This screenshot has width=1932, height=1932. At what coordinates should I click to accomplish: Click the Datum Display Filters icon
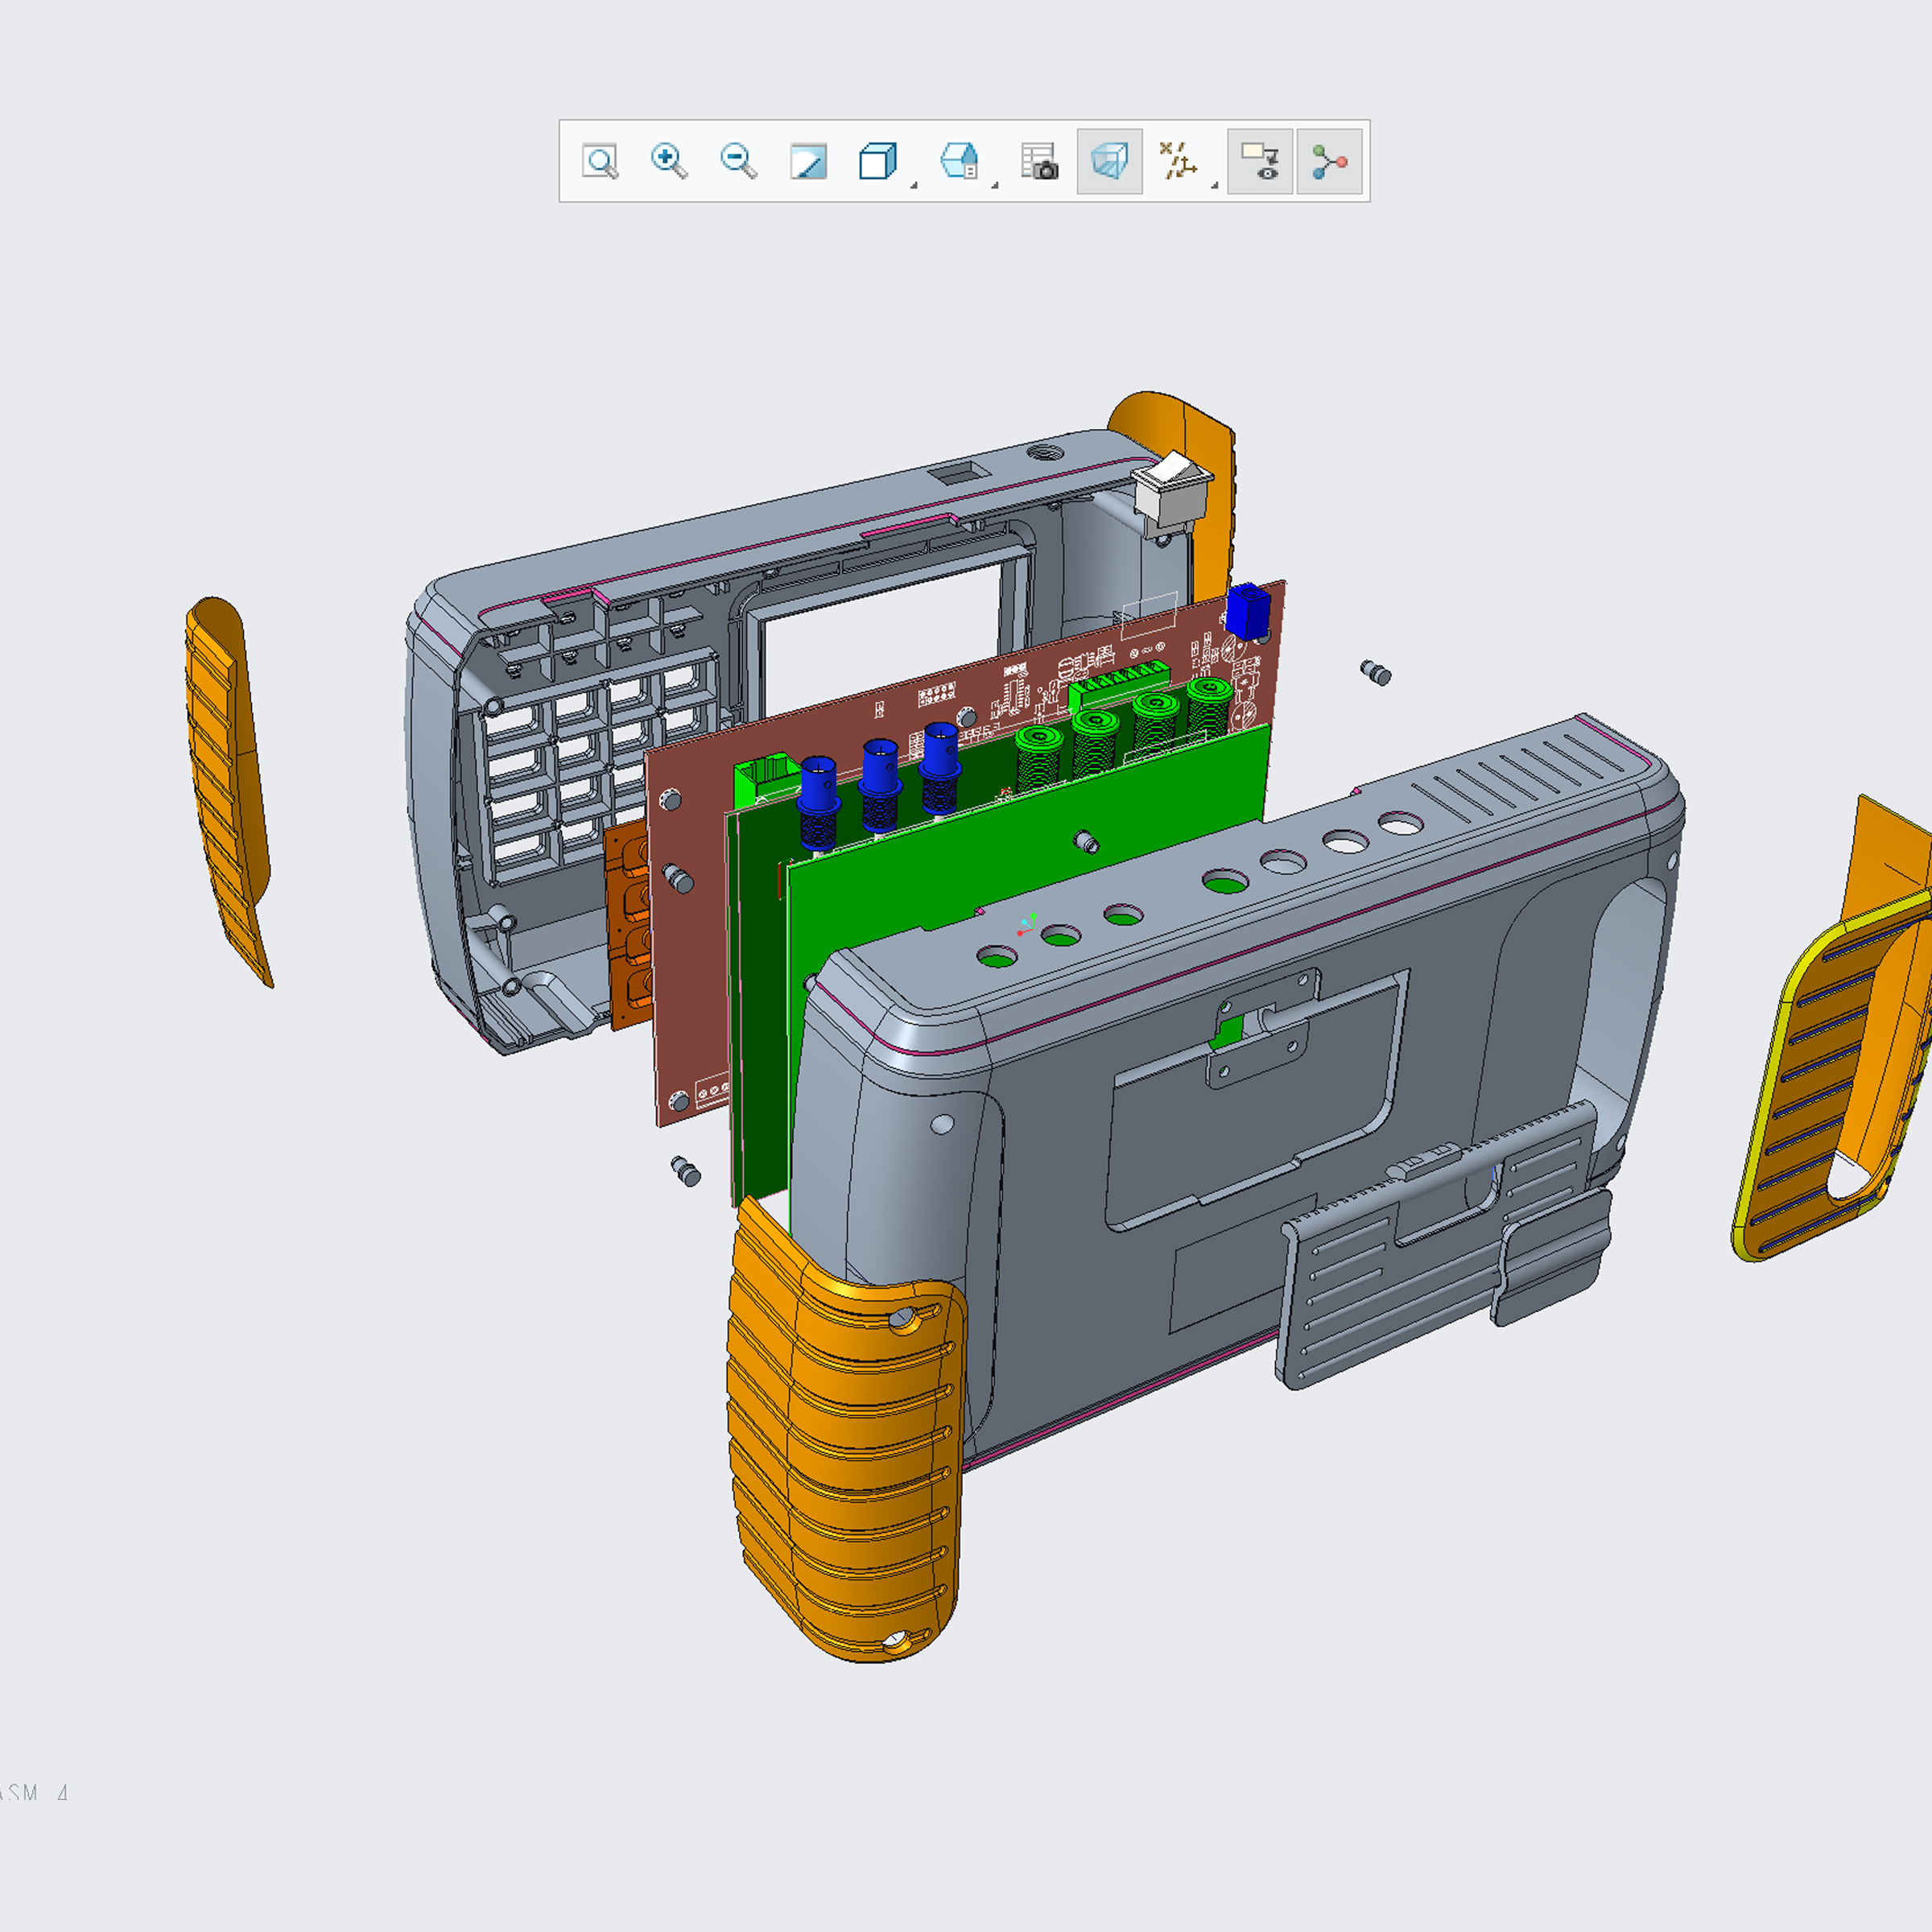tap(1179, 161)
